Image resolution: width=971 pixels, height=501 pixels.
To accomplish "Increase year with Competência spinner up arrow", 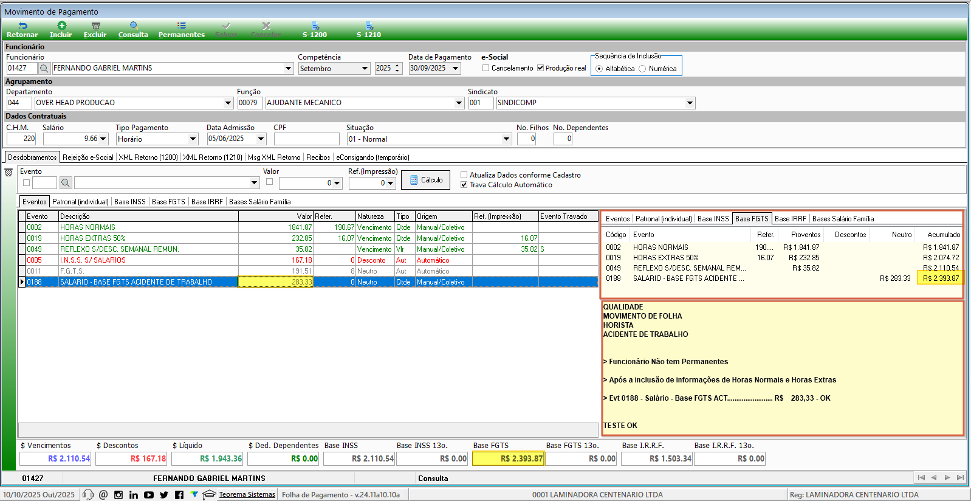I will [x=397, y=66].
